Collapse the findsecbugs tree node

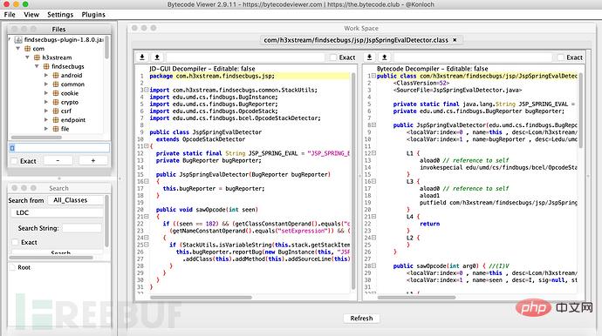click(37, 66)
